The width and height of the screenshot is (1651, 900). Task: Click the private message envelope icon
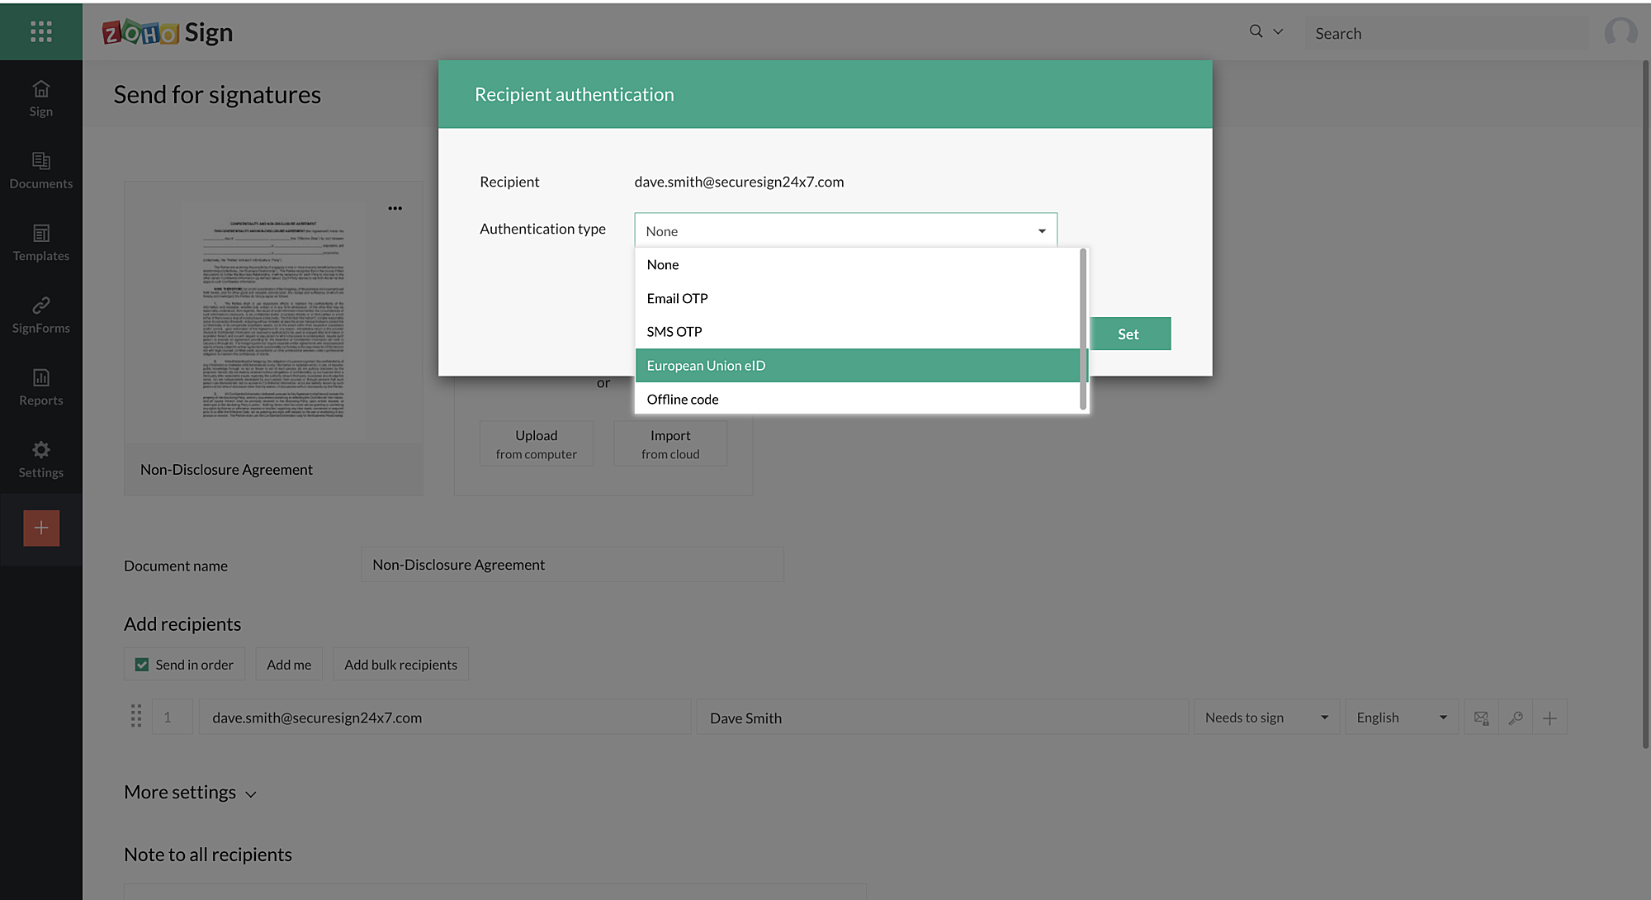[1481, 718]
